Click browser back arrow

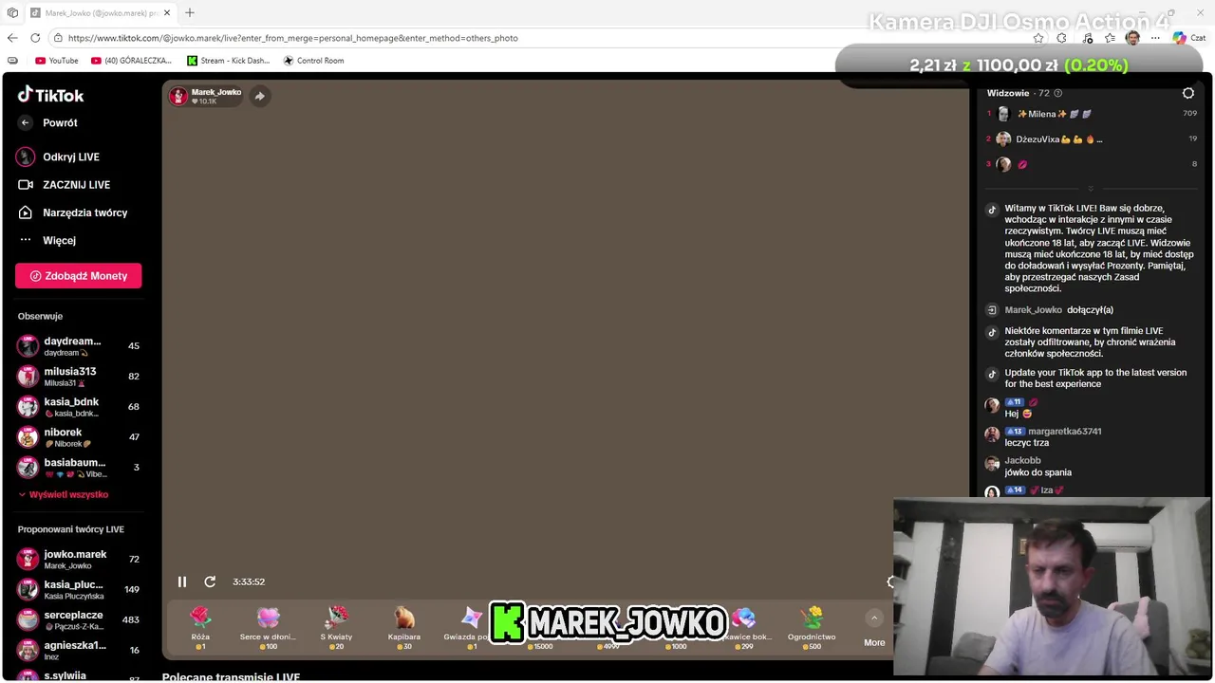pos(12,38)
